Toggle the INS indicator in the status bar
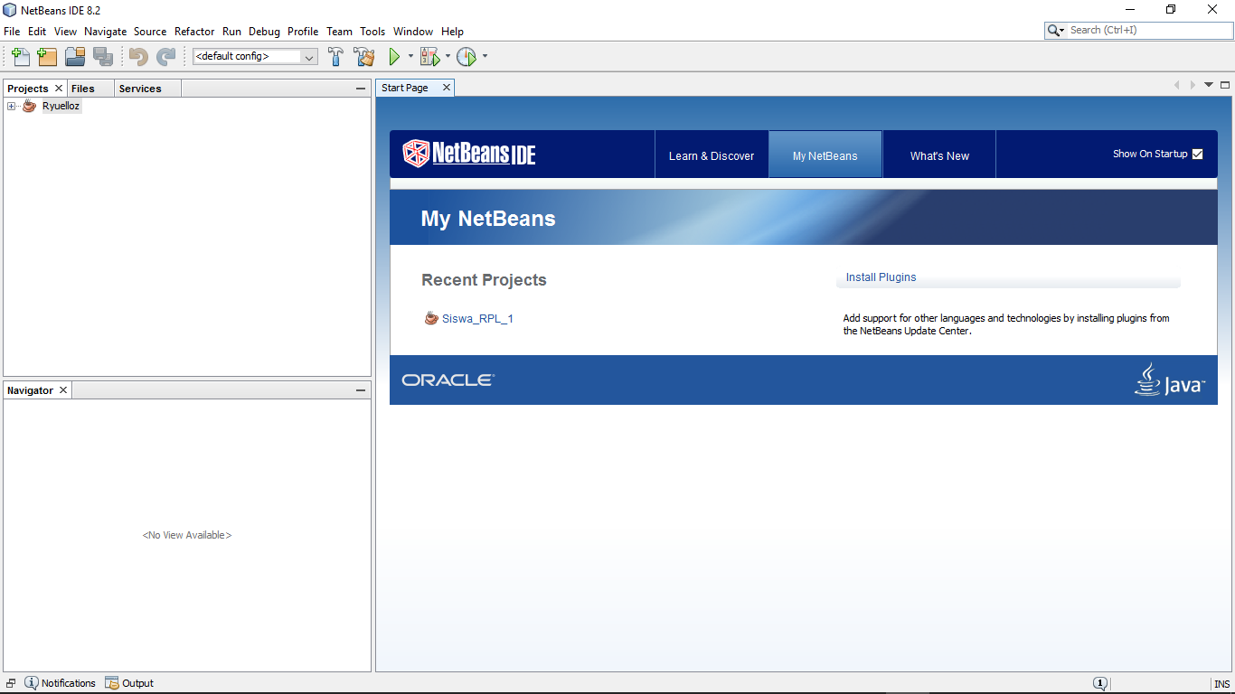The width and height of the screenshot is (1235, 694). pyautogui.click(x=1222, y=683)
